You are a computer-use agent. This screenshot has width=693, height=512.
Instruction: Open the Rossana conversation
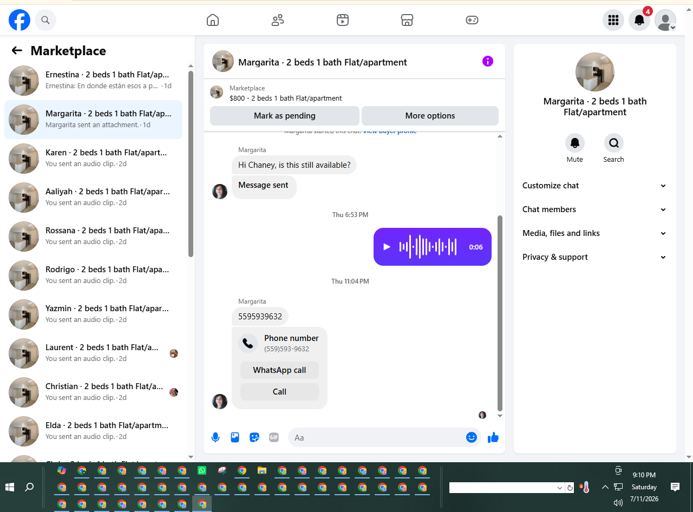pyautogui.click(x=93, y=237)
